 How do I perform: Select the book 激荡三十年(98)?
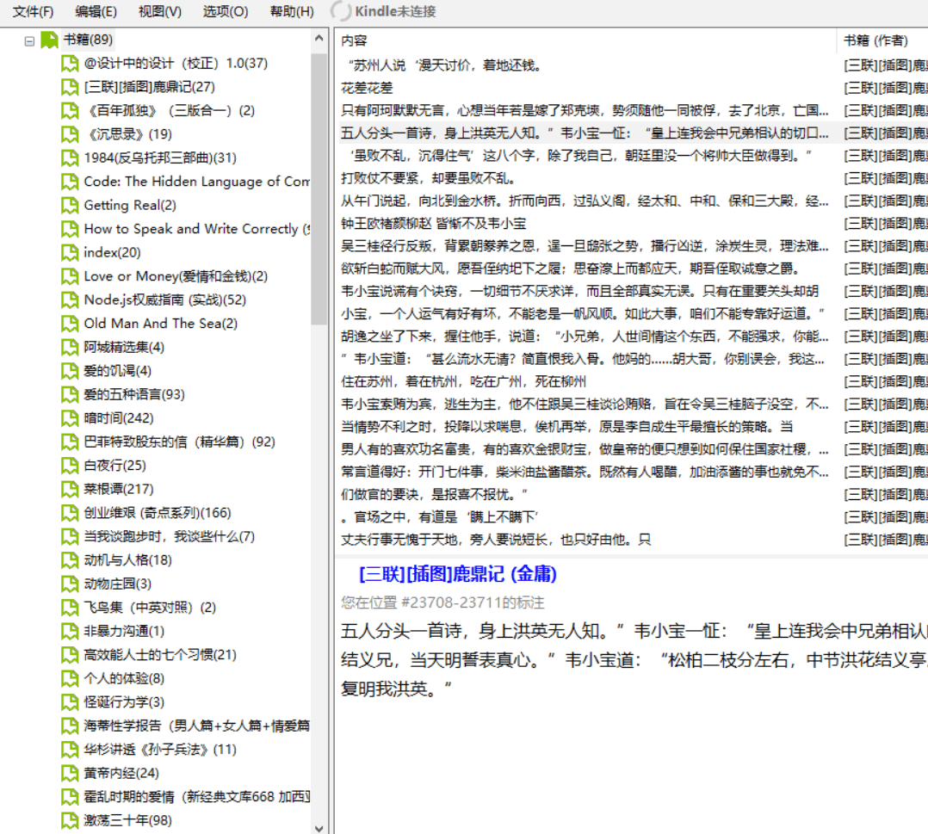(x=127, y=820)
